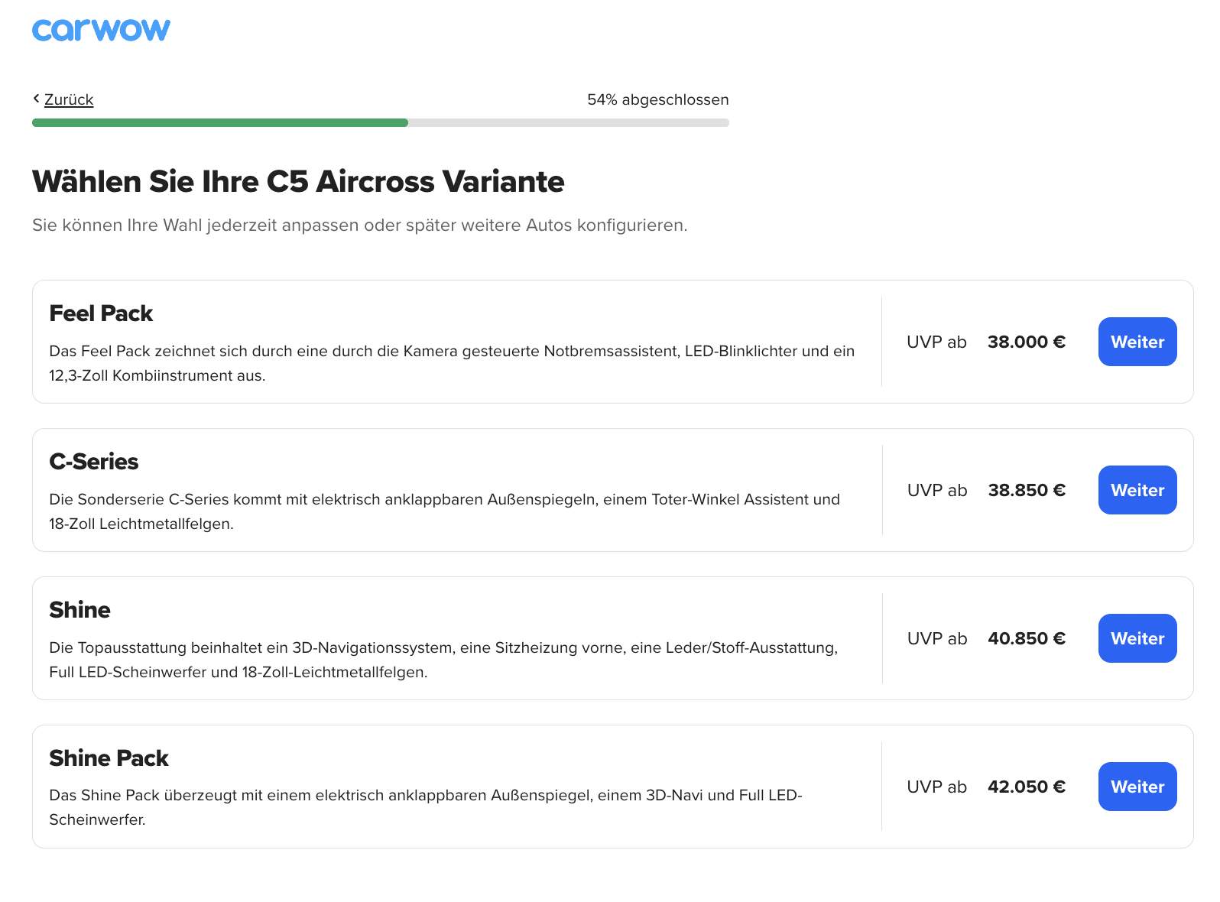The image size is (1220, 902).
Task: Click the 38.000 € price
Action: tap(1026, 342)
